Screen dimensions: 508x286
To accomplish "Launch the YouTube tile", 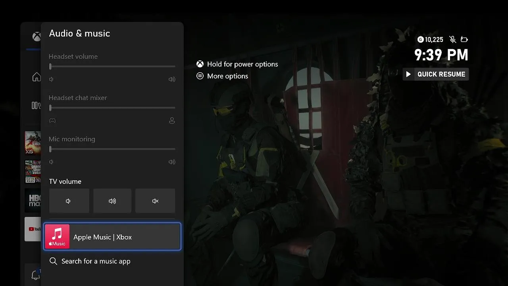I will click(33, 229).
